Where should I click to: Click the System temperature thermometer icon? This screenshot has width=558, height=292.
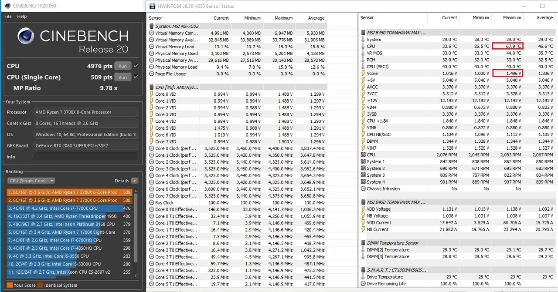(x=363, y=39)
